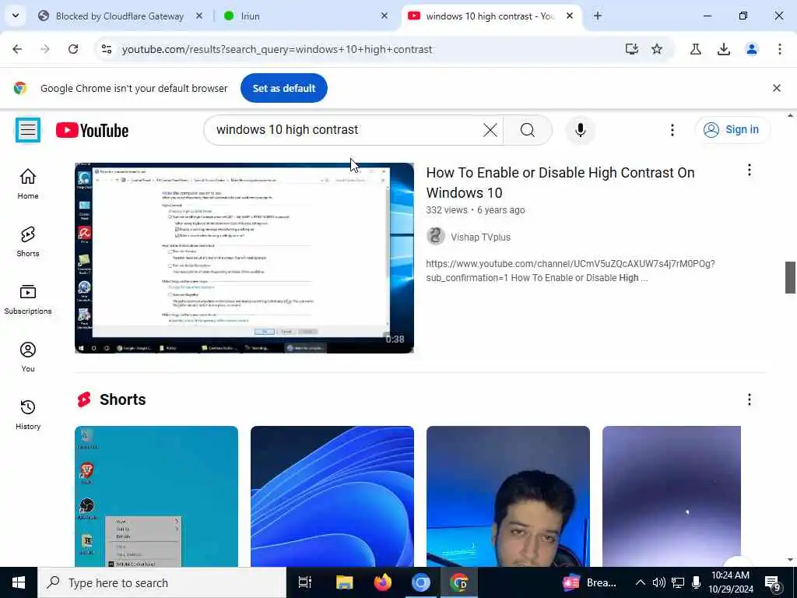Open Task View on the taskbar
The width and height of the screenshot is (797, 598).
305,582
